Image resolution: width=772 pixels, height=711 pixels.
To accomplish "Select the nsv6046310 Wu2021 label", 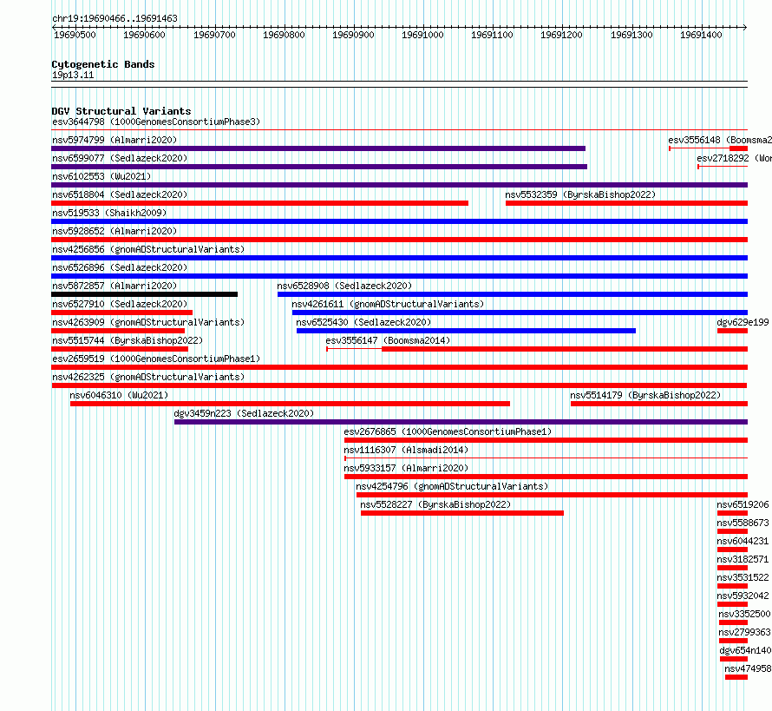I will tap(119, 395).
